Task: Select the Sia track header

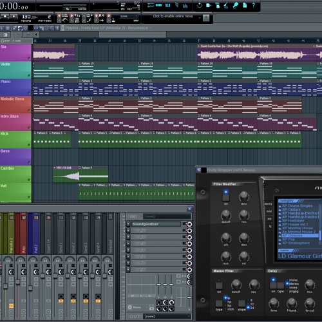Action: click(15, 53)
